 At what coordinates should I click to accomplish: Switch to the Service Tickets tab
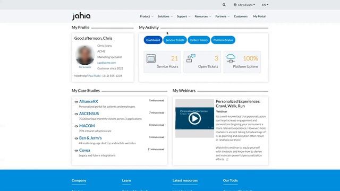coord(175,40)
